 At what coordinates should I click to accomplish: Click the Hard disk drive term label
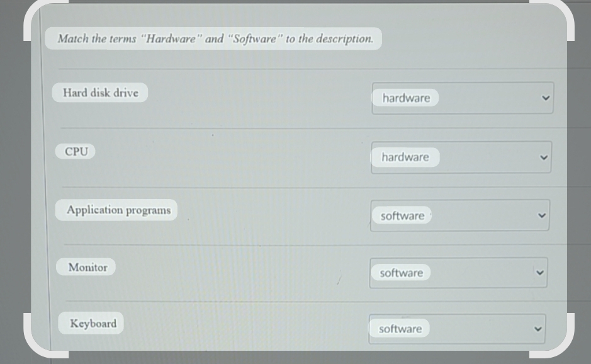point(99,92)
